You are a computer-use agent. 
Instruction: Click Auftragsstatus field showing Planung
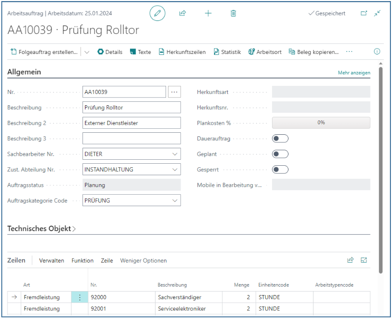point(131,185)
